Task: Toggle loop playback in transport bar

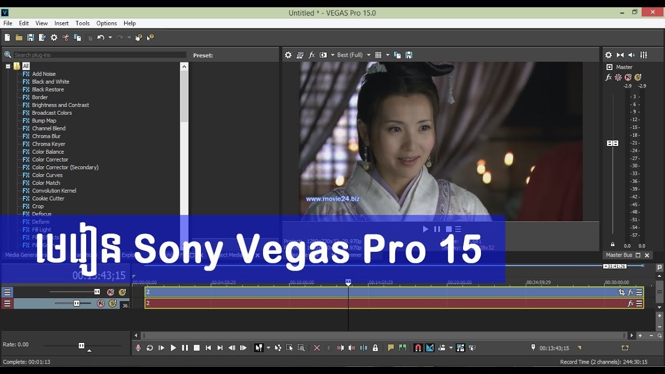Action: coord(150,348)
